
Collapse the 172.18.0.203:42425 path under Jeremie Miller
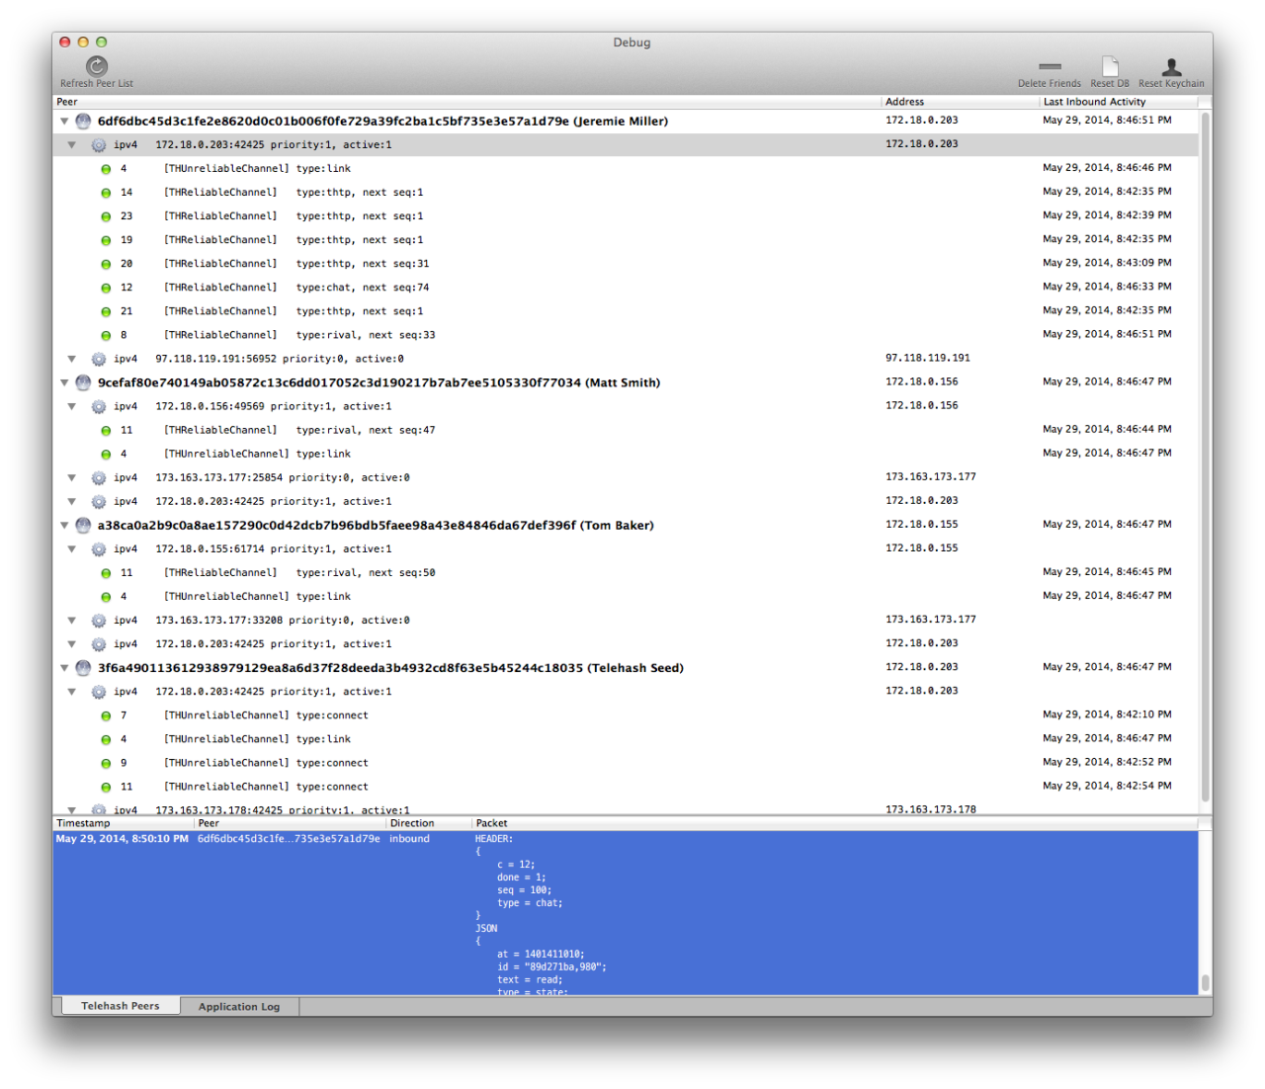(x=72, y=145)
